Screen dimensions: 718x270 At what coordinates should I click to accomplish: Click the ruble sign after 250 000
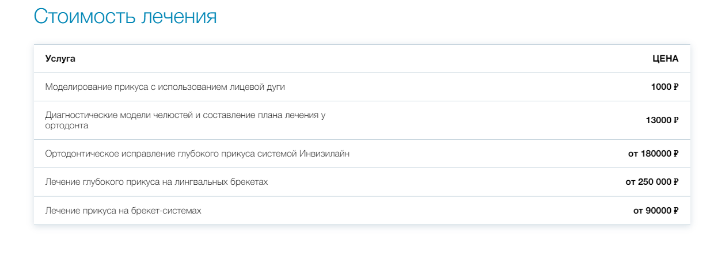[676, 182]
